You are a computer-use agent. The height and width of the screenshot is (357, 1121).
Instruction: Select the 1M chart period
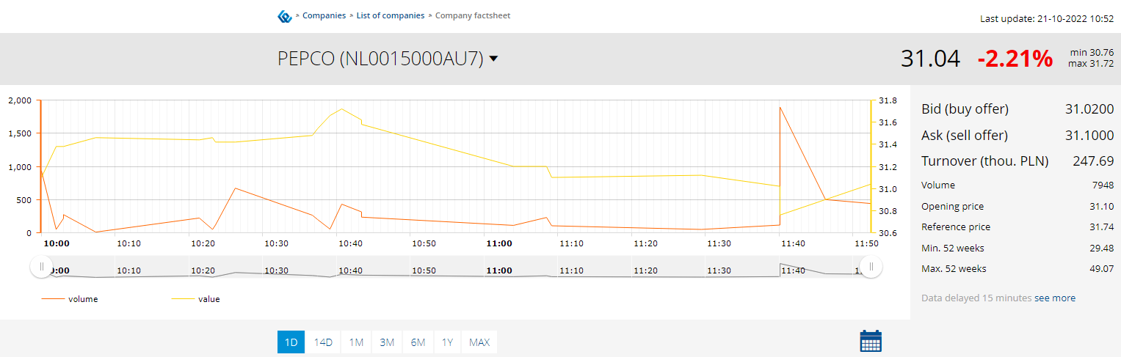(356, 342)
